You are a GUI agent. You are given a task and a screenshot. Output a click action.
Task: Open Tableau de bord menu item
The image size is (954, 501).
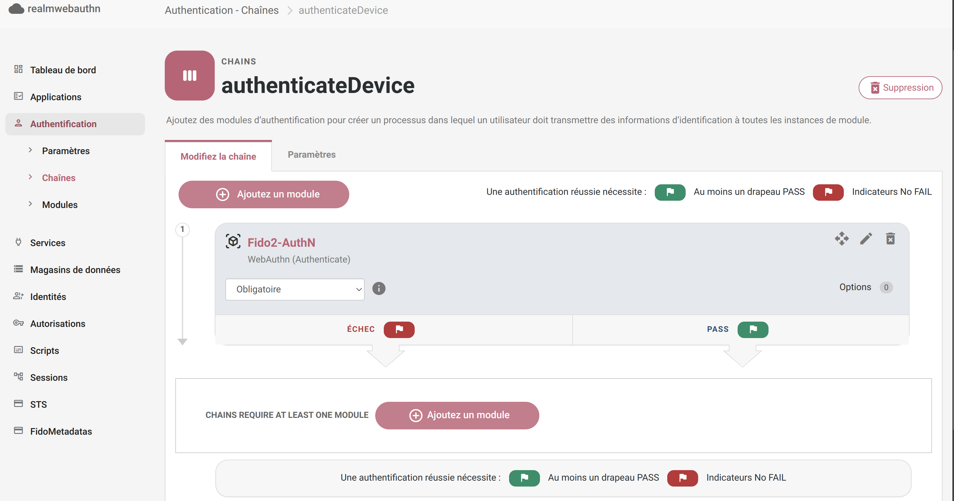[x=63, y=70]
